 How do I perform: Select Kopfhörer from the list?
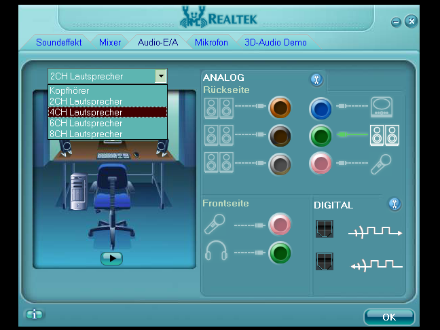(x=108, y=90)
